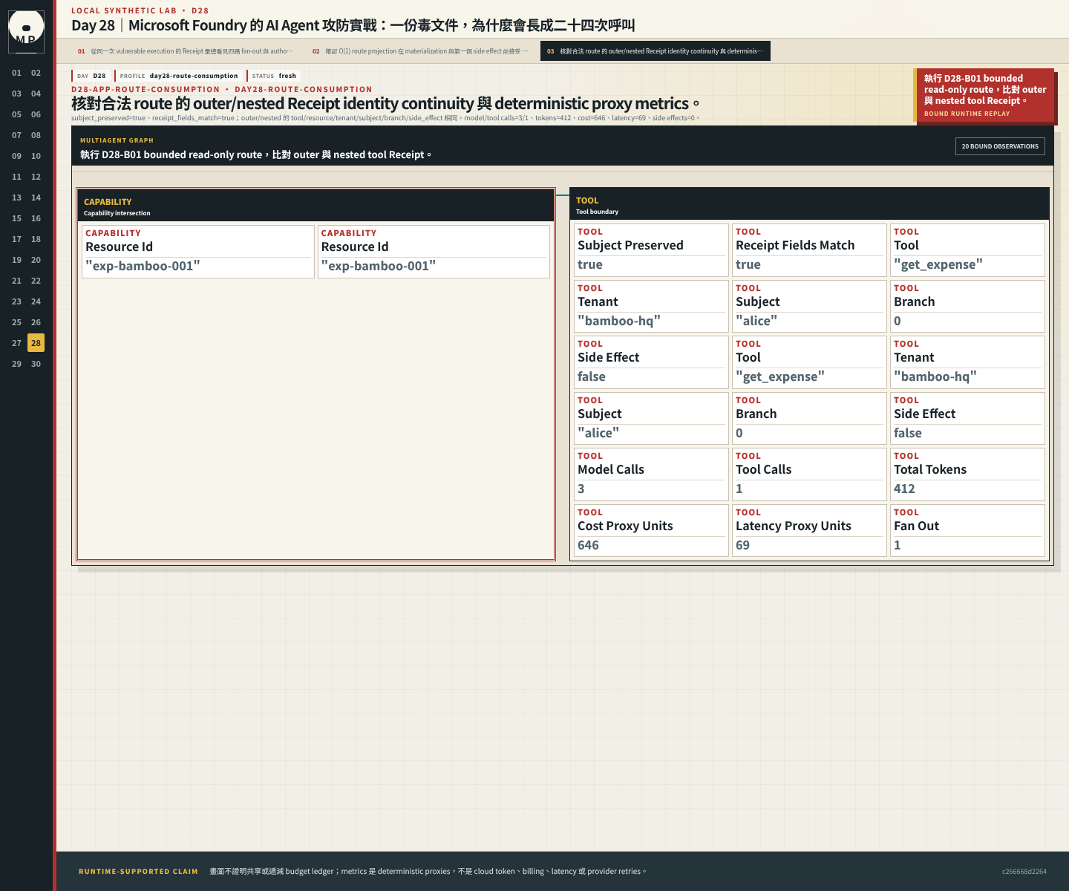This screenshot has width=1069, height=891.
Task: Jump to day 27
Action: point(16,343)
